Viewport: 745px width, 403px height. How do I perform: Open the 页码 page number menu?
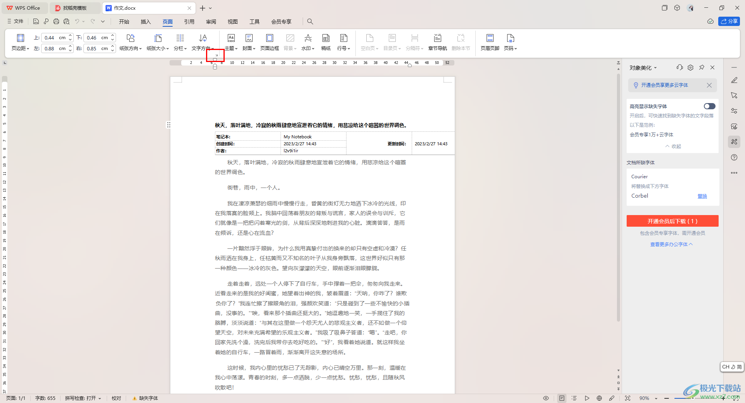(510, 43)
